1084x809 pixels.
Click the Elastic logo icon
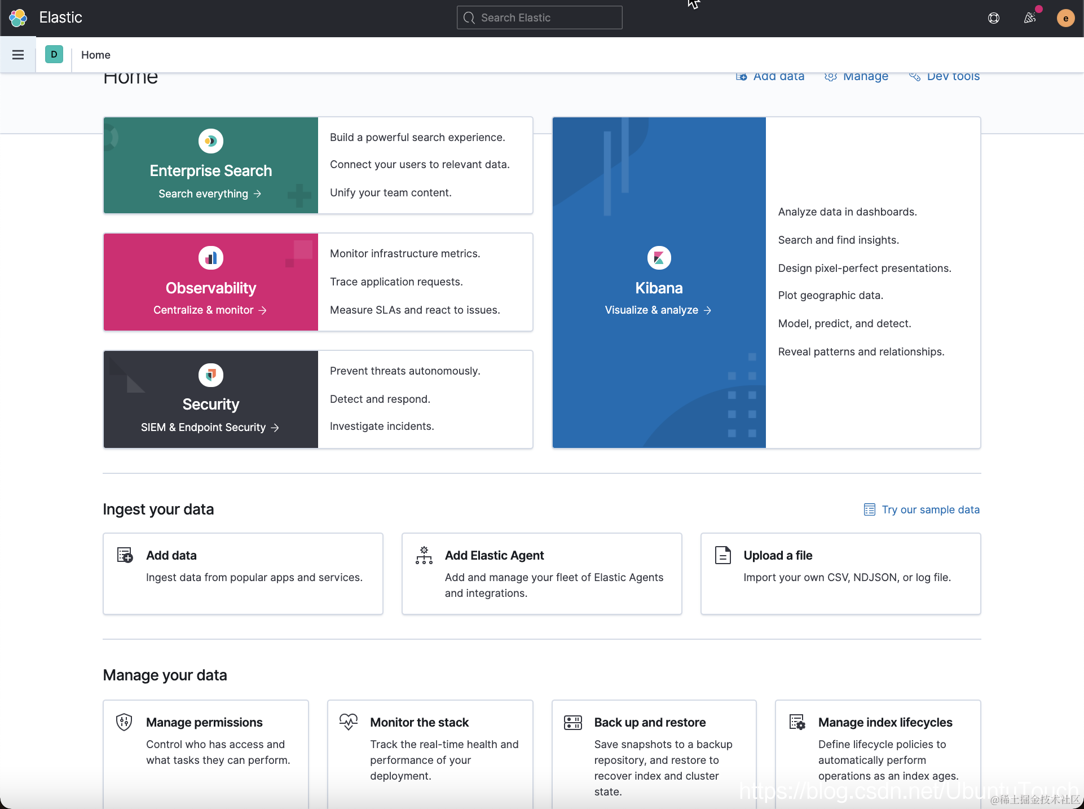18,17
